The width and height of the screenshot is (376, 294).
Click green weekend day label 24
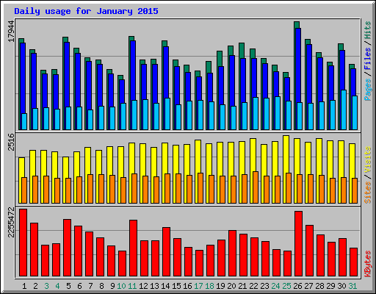click(275, 286)
